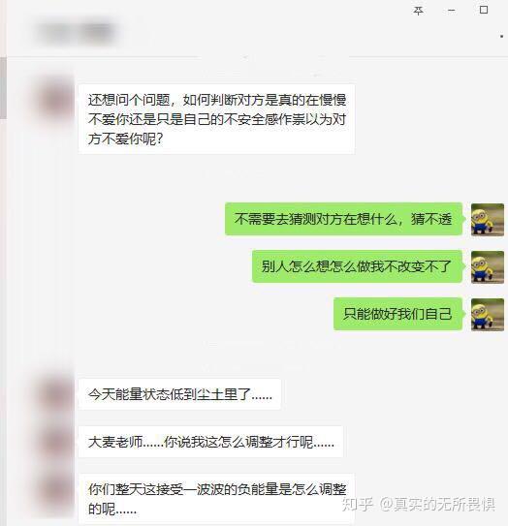
Task: Open minion avatar beside '别人怎么想怎么做' message
Action: tap(488, 267)
